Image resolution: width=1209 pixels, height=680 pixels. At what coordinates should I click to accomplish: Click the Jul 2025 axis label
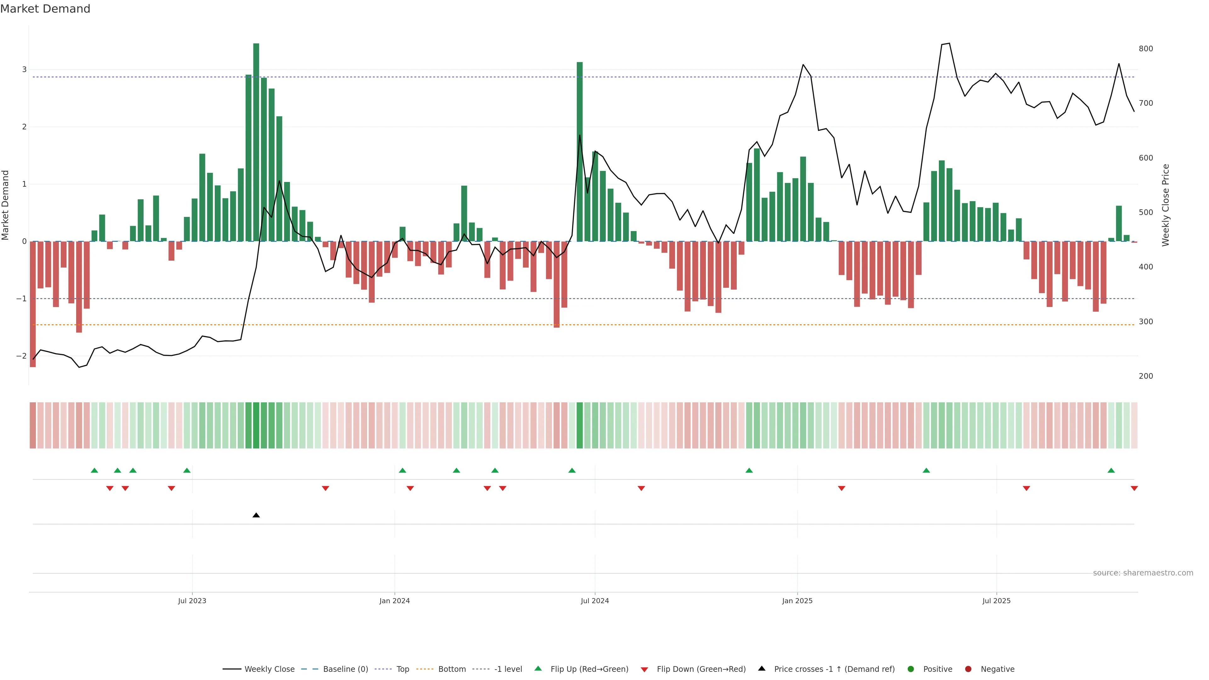[996, 601]
